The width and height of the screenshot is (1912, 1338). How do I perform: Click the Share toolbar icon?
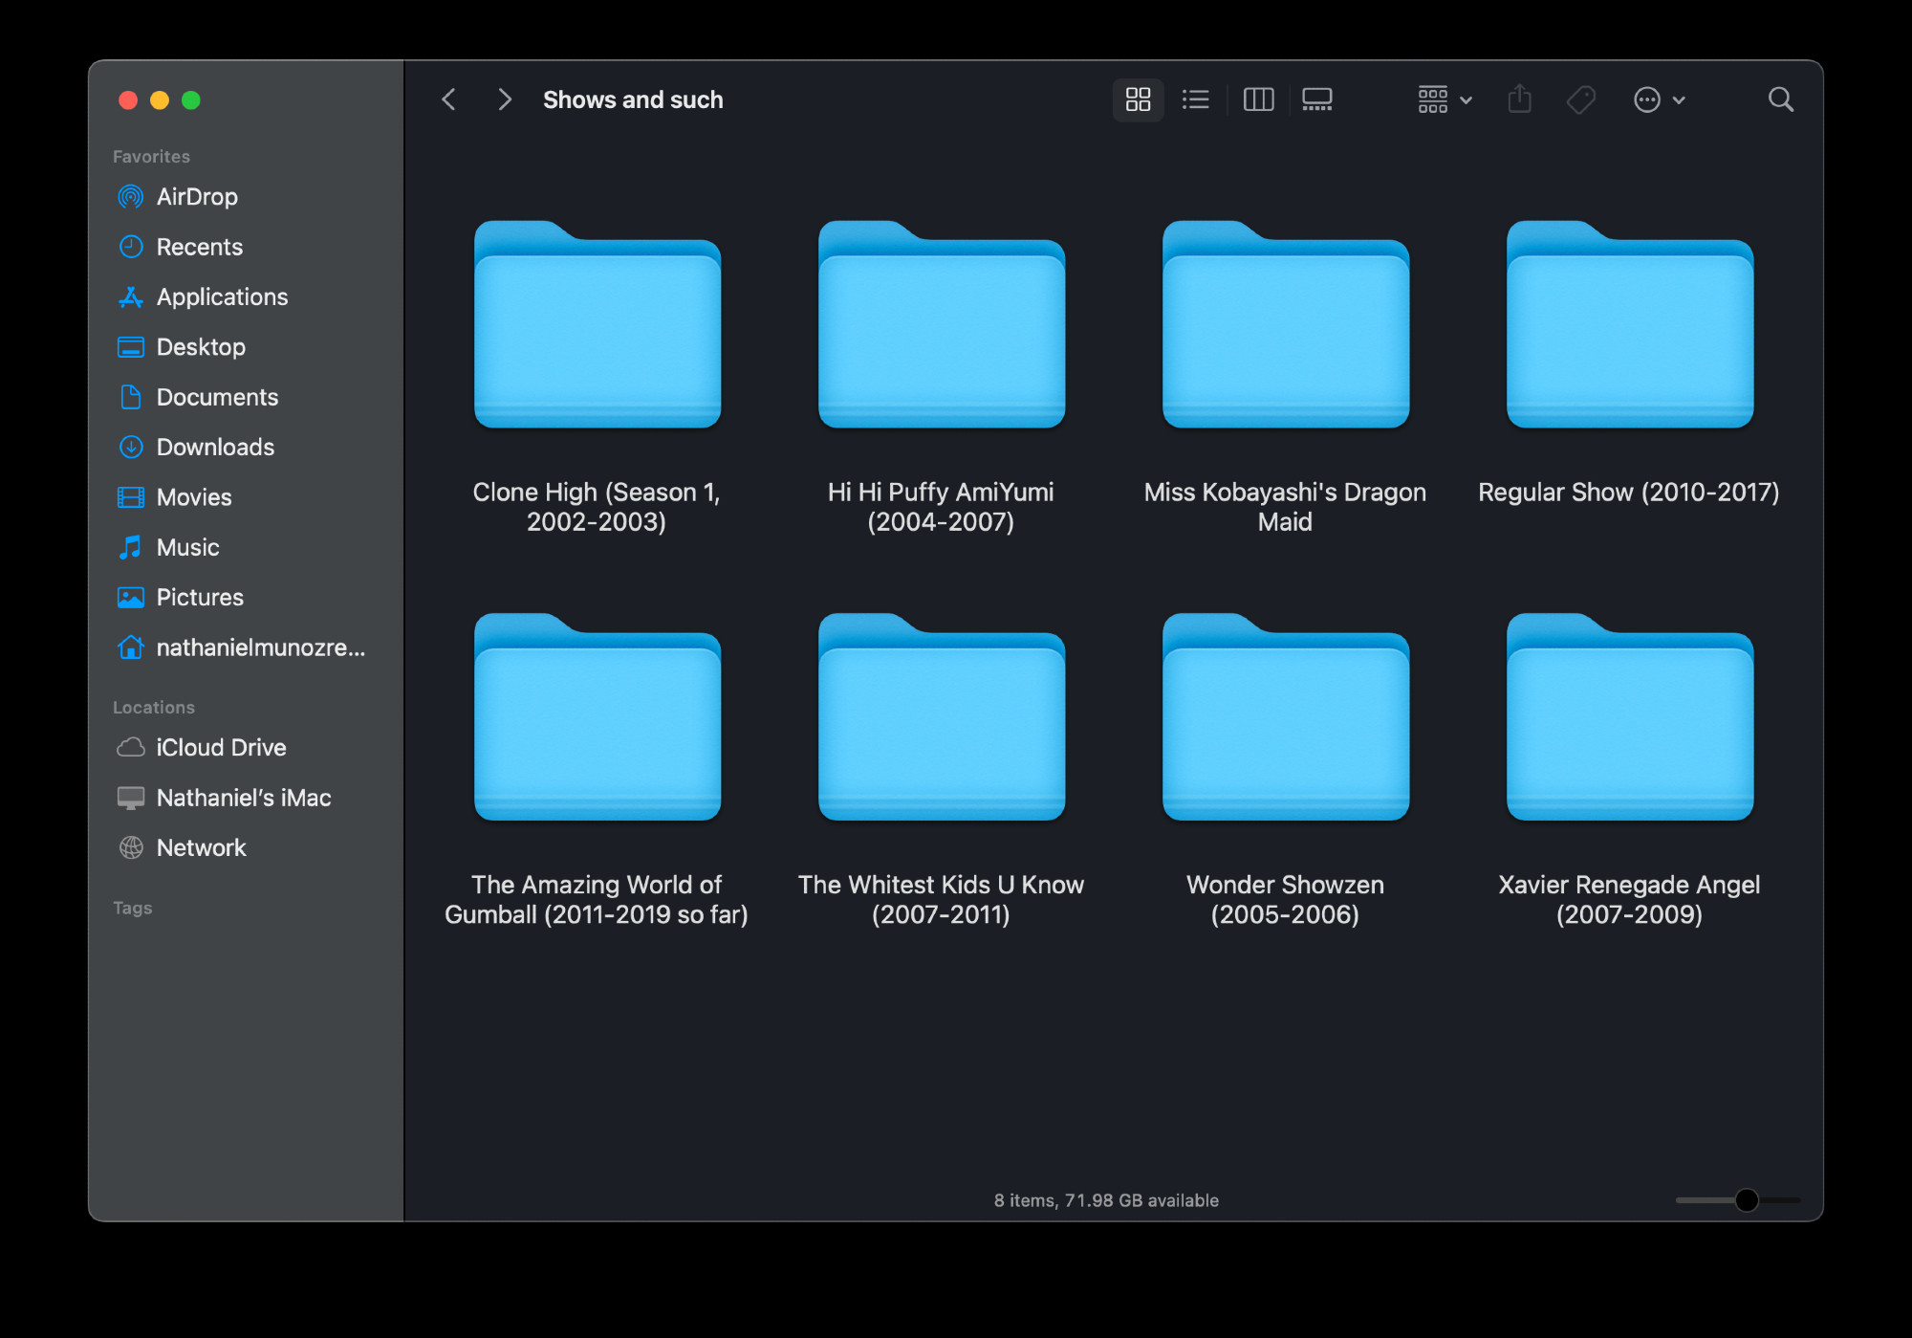click(x=1520, y=99)
